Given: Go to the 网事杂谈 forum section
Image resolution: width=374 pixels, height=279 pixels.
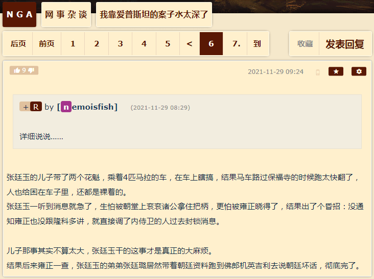Looking at the screenshot, I should (66, 14).
